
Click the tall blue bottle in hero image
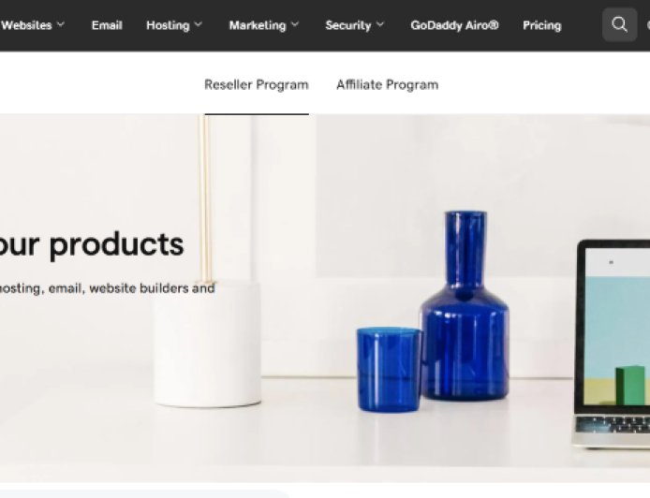click(x=465, y=306)
